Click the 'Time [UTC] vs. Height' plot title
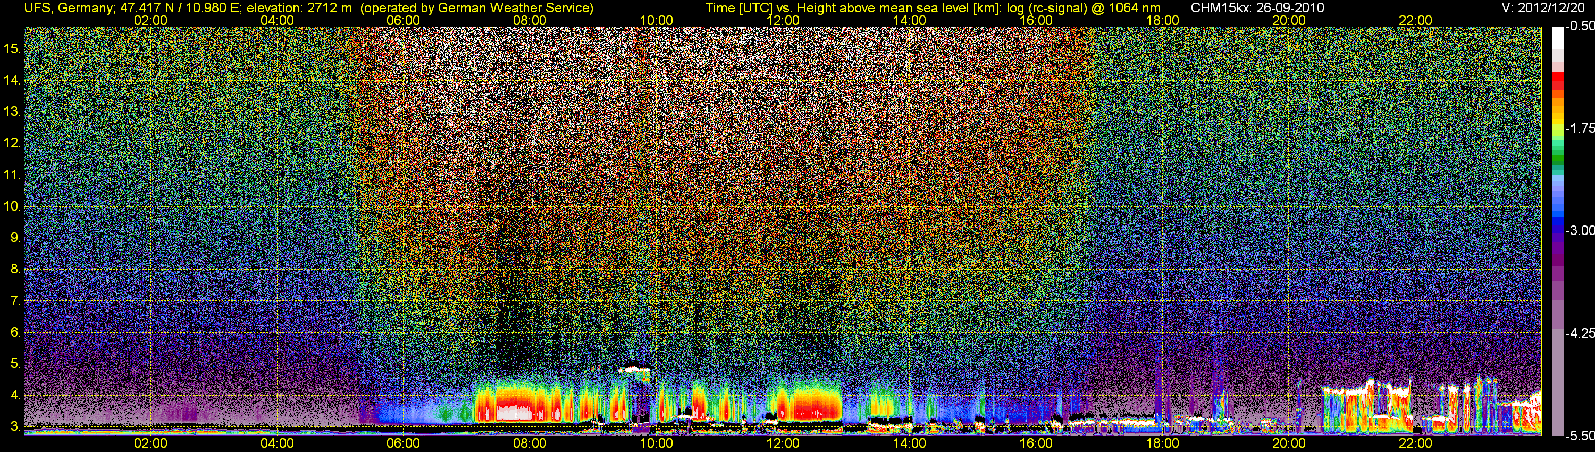Viewport: 1595px width, 452px height. click(771, 7)
